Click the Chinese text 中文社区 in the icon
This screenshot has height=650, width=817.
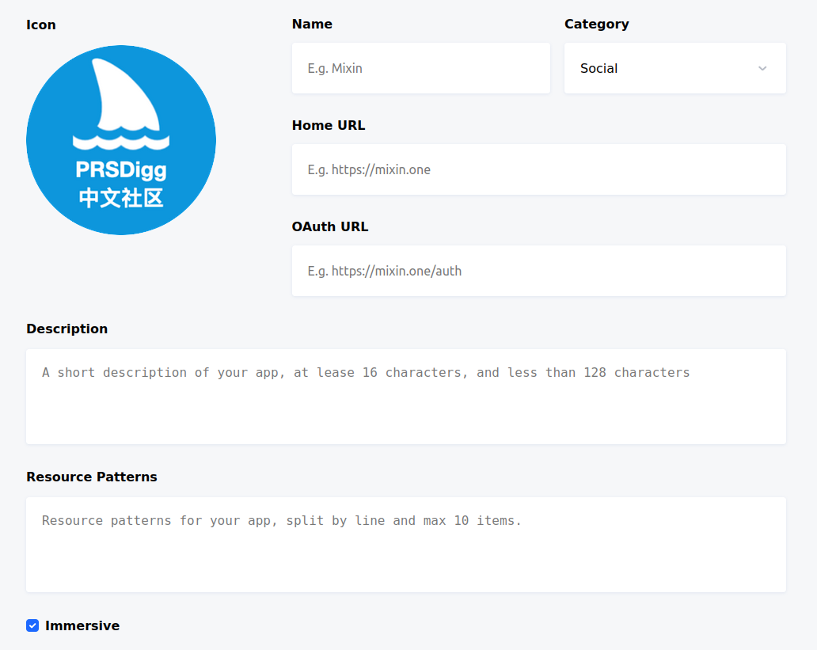[121, 198]
